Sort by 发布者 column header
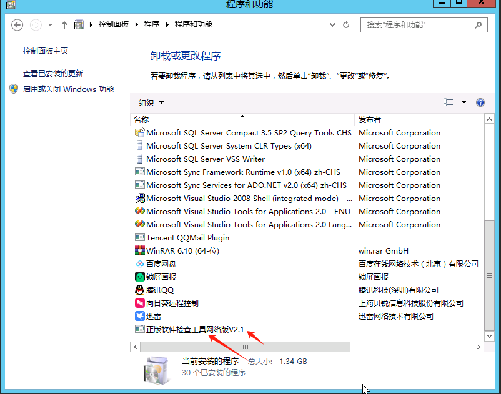 point(420,120)
